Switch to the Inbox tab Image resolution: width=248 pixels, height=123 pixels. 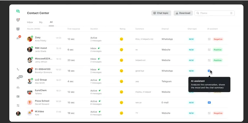tap(30, 22)
